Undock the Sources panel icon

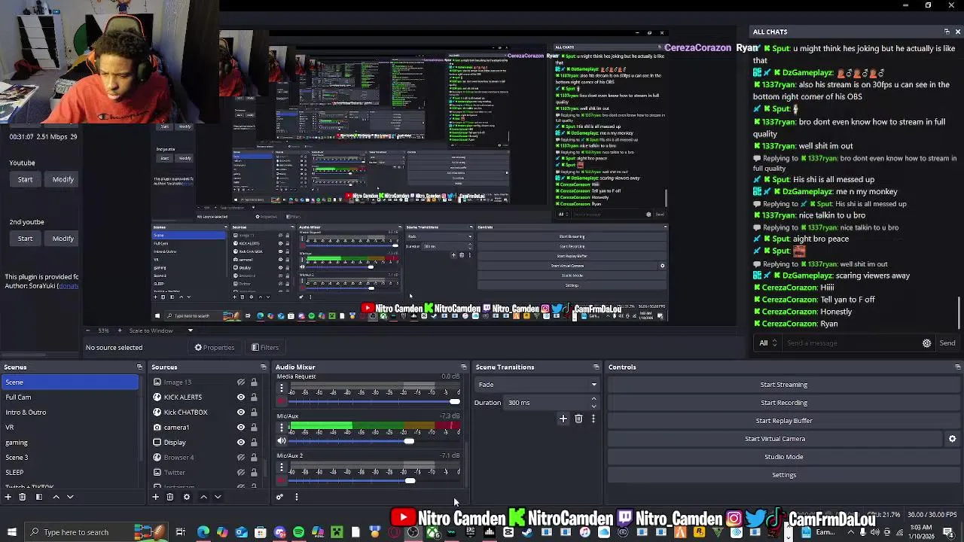click(x=263, y=367)
